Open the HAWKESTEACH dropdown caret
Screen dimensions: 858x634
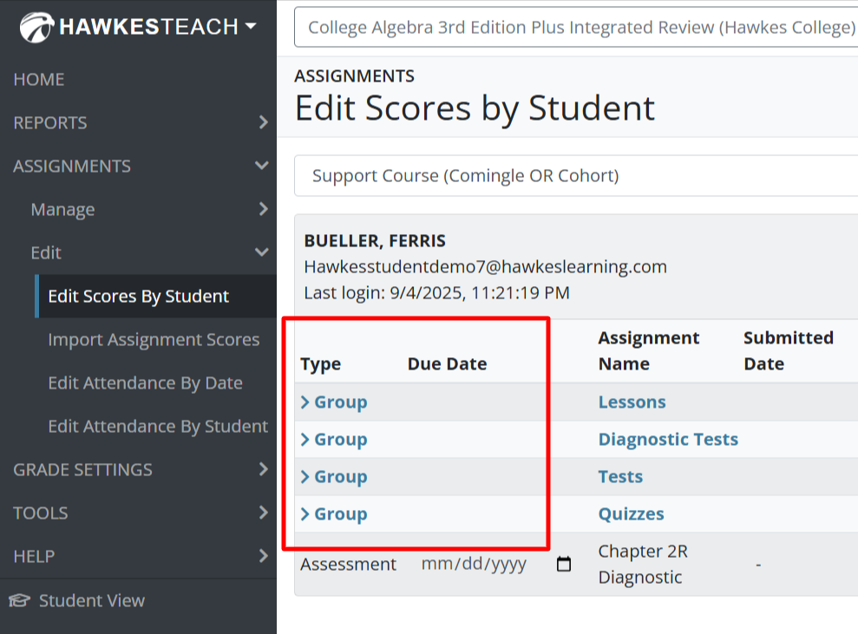click(x=250, y=26)
